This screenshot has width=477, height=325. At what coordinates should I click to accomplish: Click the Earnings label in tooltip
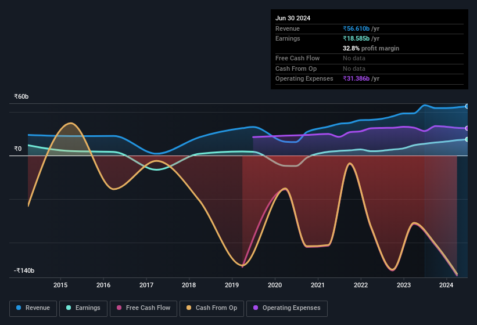coord(288,38)
